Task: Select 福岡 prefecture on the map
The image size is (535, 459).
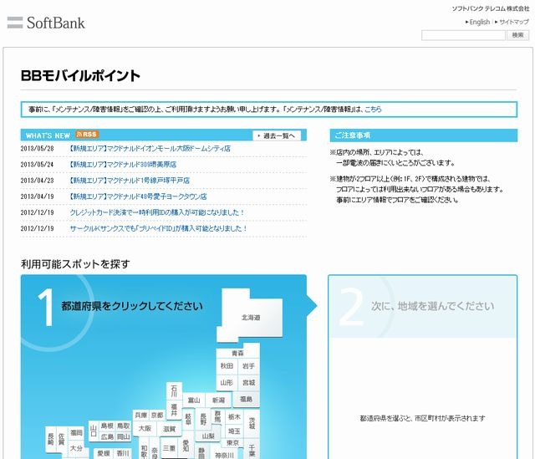Action: (76, 433)
